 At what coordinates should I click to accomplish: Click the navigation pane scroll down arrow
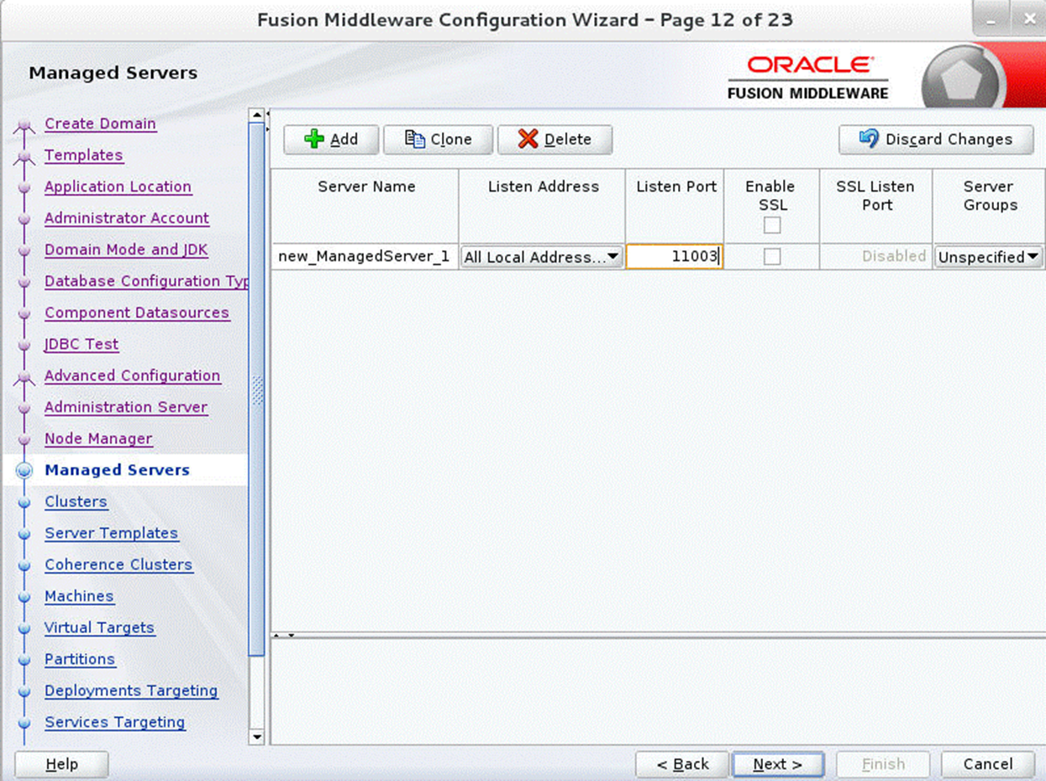tap(257, 737)
